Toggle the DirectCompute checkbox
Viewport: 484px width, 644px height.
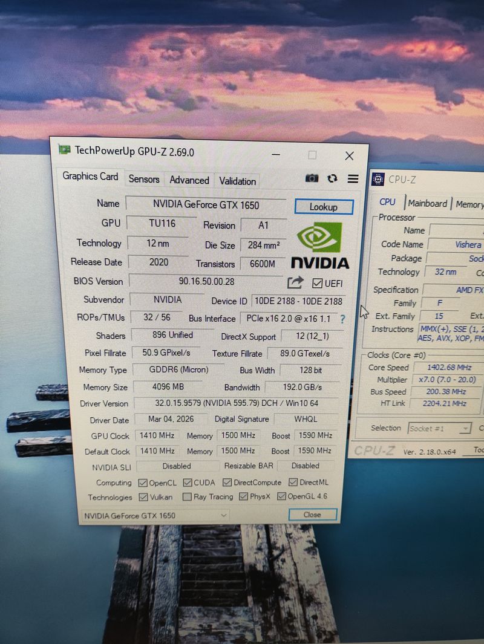tap(227, 482)
